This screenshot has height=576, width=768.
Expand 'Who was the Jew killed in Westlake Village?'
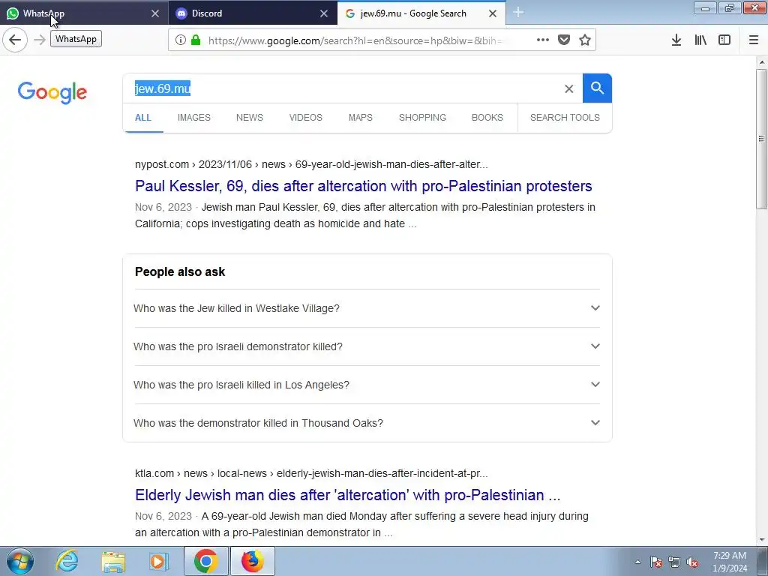tap(367, 308)
